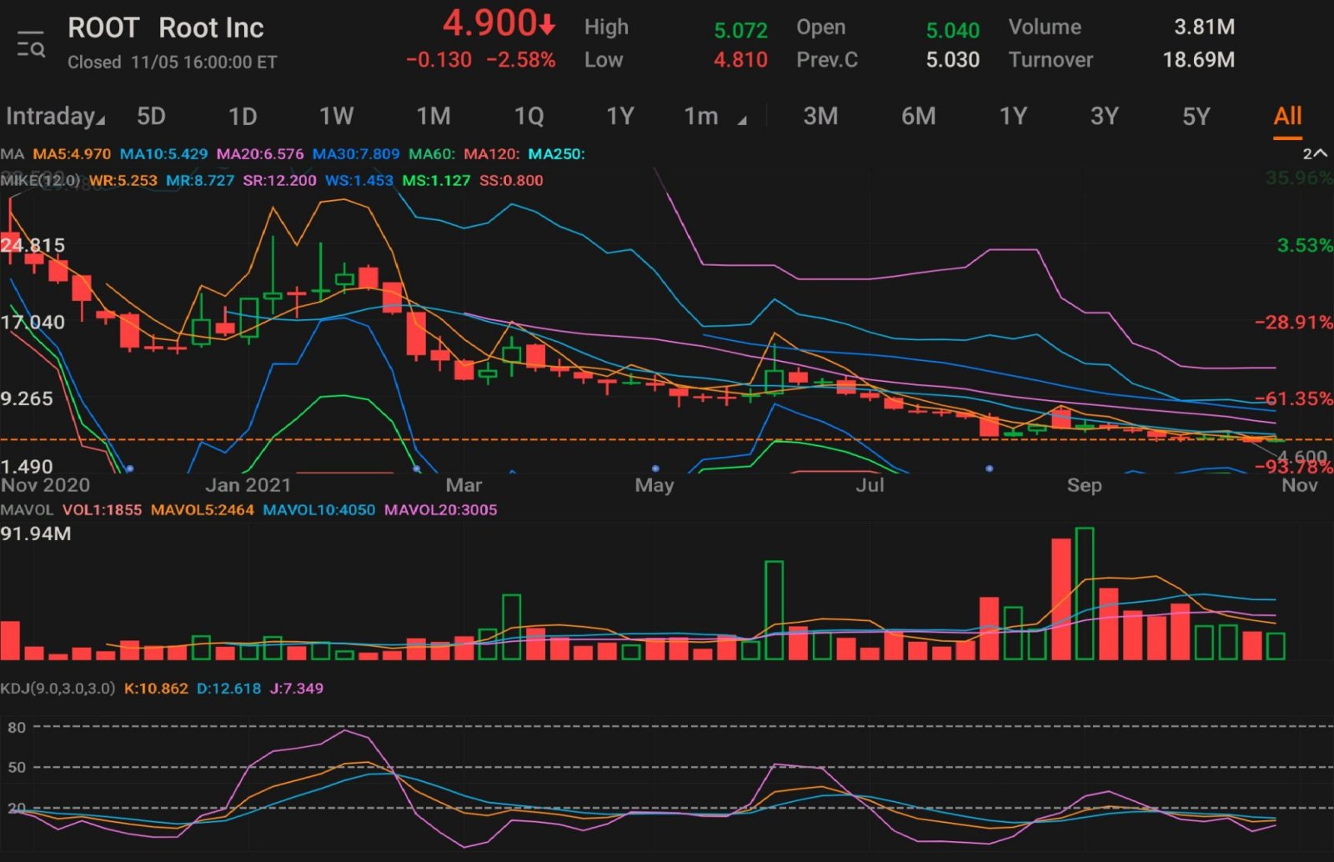Open the stock list search icon
Screen dimensions: 1334x862
pos(31,44)
